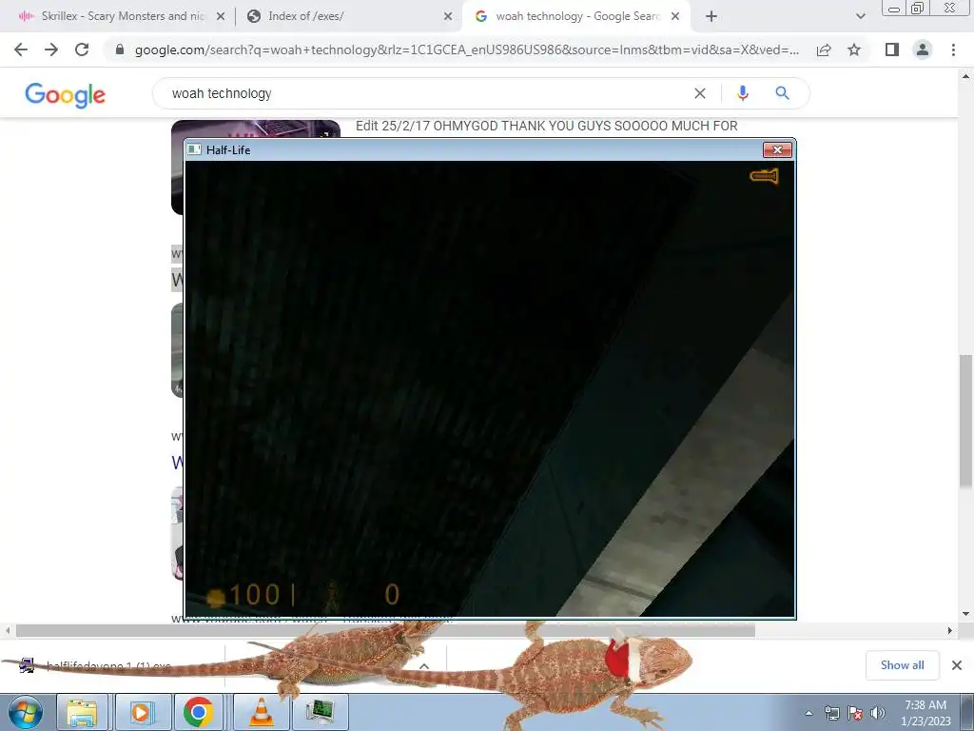The width and height of the screenshot is (974, 731).
Task: View site information via padlock icon
Action: pos(120,49)
